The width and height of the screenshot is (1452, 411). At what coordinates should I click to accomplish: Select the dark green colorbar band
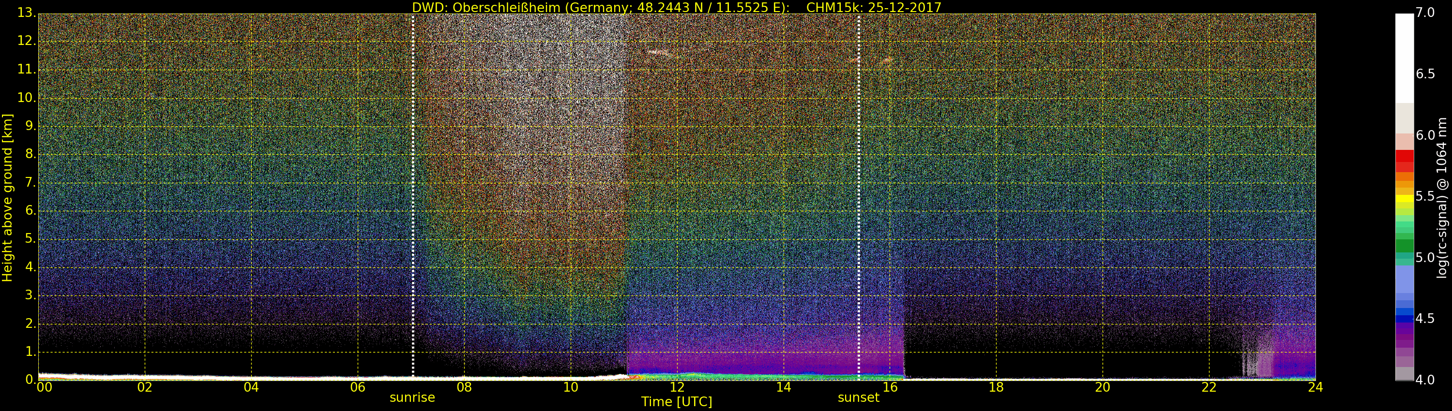point(1404,246)
